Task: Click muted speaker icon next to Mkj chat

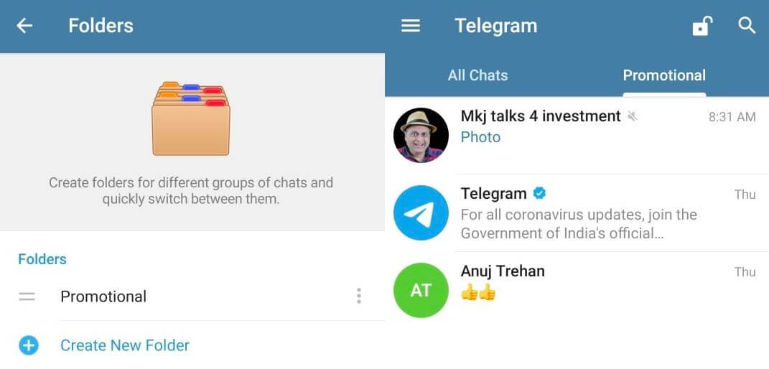Action: pos(633,116)
